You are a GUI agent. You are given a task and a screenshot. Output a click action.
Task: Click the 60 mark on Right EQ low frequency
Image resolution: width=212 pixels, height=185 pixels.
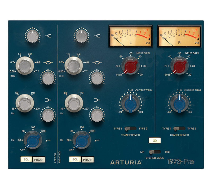(x=65, y=93)
